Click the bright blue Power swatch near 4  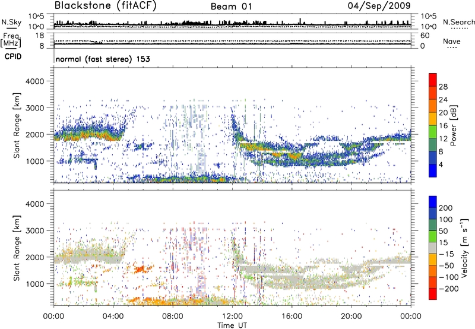pyautogui.click(x=433, y=170)
